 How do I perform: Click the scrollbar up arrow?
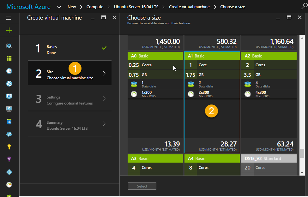pyautogui.click(x=302, y=38)
